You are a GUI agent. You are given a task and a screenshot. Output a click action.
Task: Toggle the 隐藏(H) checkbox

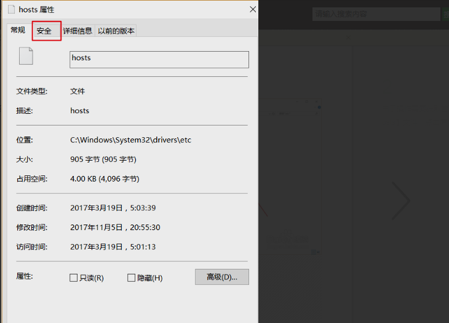[x=131, y=278]
